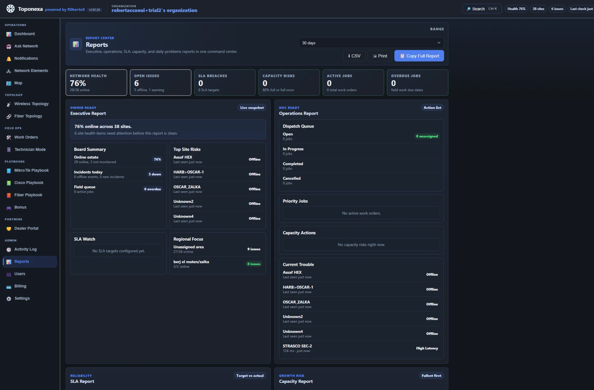Screen dimensions: 594x390
Task: Click the Health 76% header pill
Action: [516, 9]
